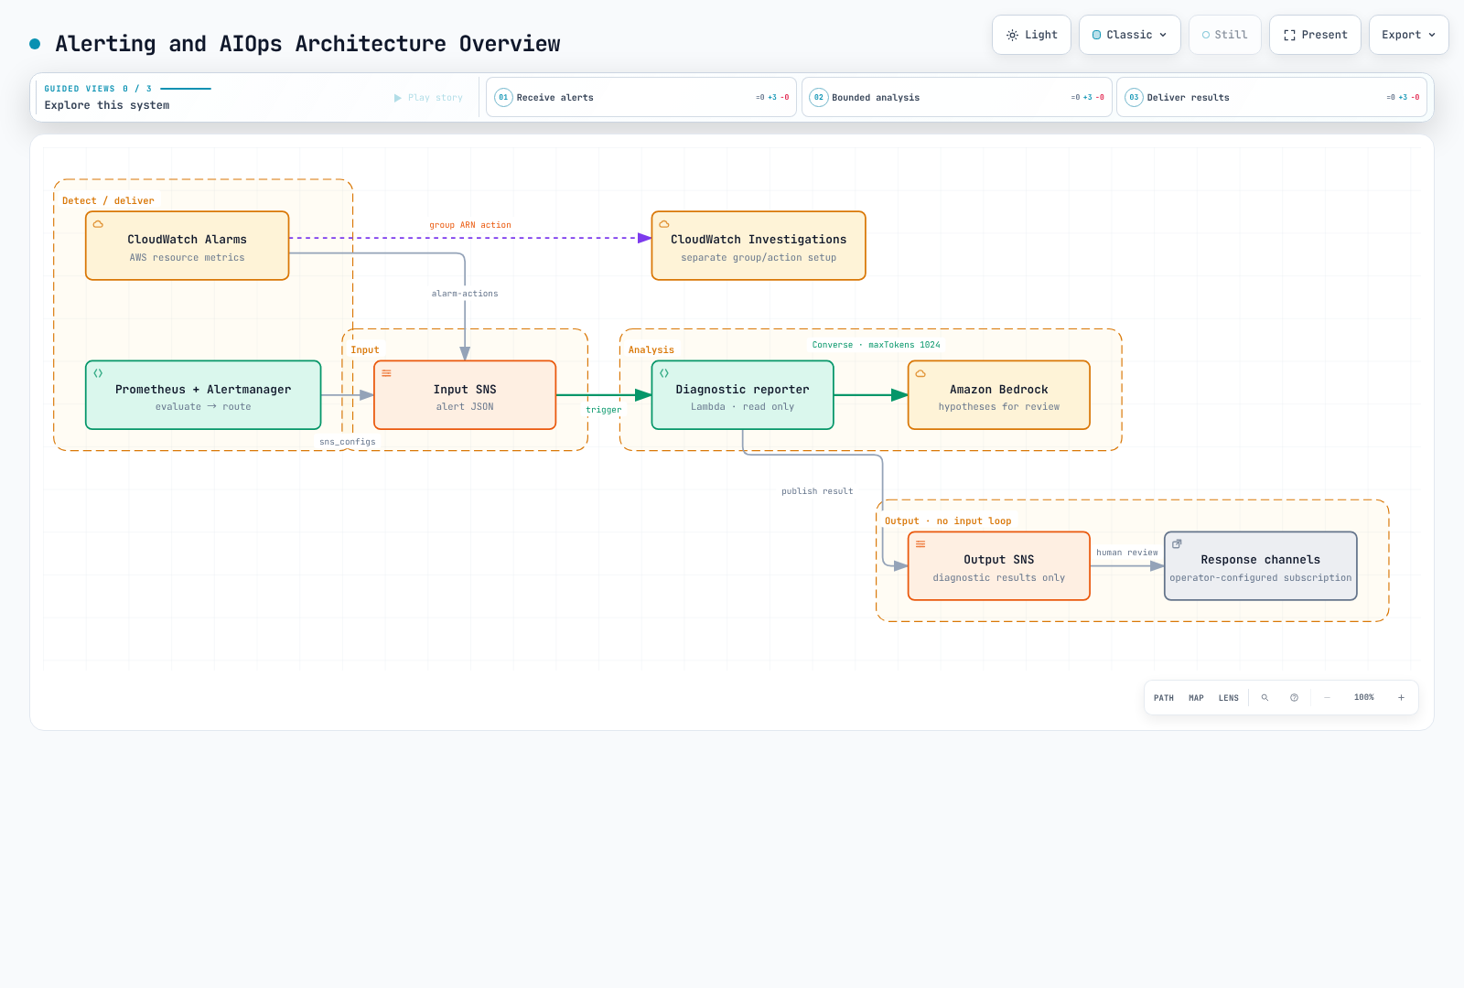The image size is (1464, 988).
Task: Click cloud icon on CloudWatch Investigations
Action: pos(664,224)
